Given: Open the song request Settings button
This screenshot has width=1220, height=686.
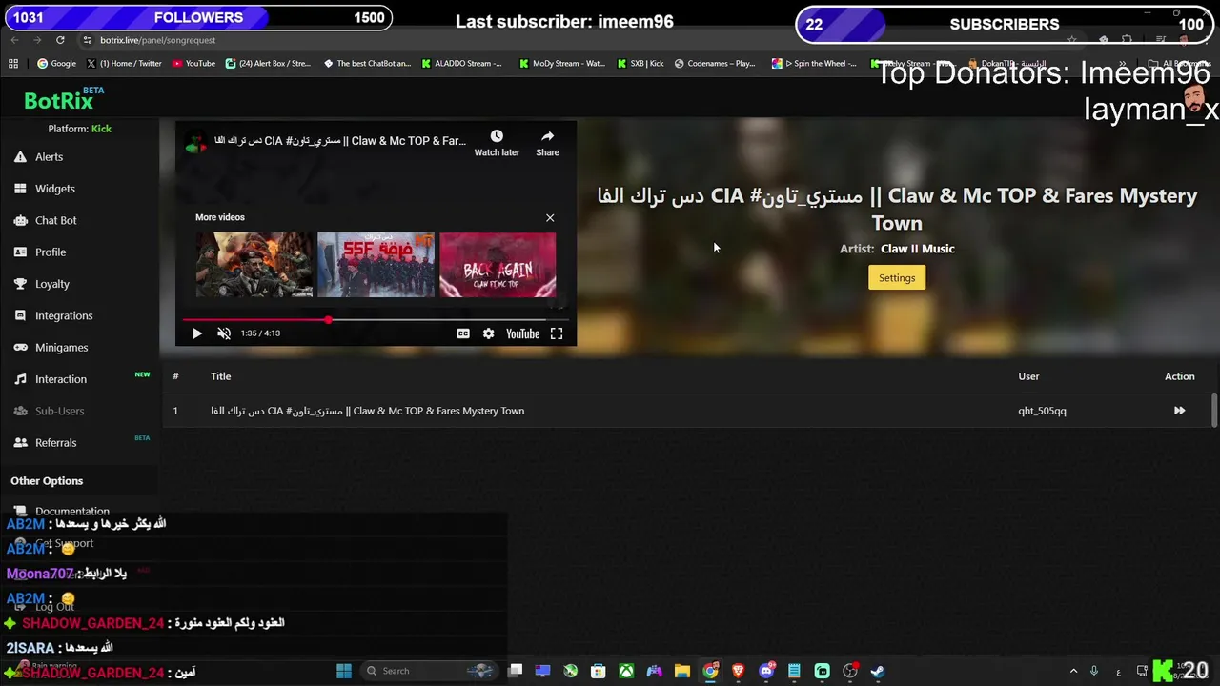Looking at the screenshot, I should [897, 278].
